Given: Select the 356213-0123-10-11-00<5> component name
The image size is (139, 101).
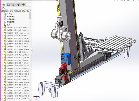Looking at the screenshot, I should (18, 60).
